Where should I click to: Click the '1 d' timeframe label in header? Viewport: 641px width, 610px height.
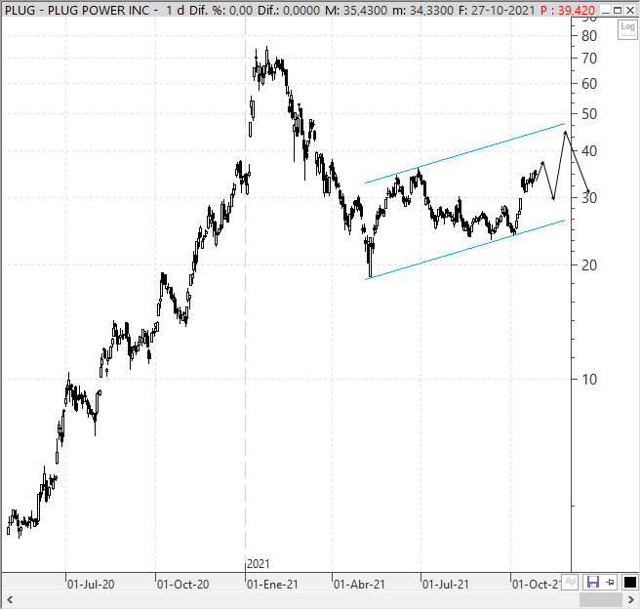click(175, 10)
